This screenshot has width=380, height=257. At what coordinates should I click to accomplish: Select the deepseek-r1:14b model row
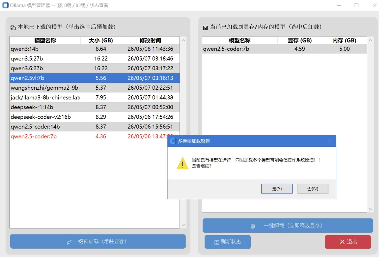point(95,107)
